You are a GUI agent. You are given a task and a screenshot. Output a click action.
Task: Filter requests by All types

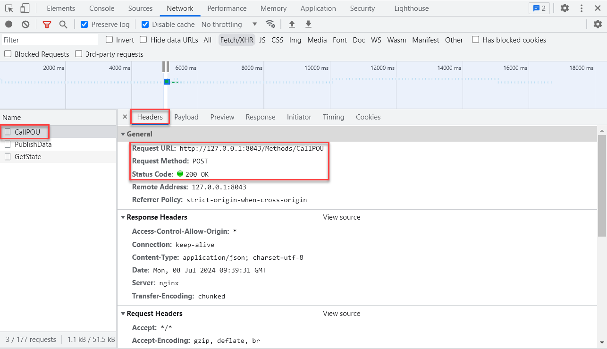click(x=208, y=40)
